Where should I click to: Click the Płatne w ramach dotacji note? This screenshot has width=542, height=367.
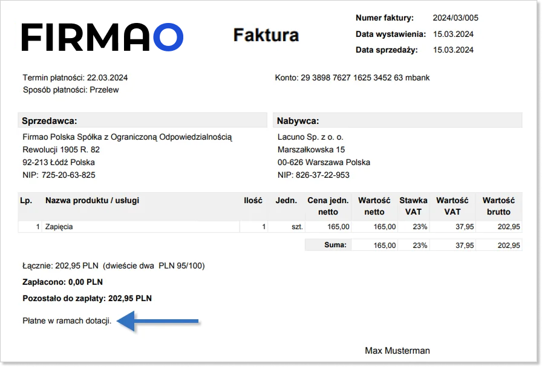tap(67, 321)
